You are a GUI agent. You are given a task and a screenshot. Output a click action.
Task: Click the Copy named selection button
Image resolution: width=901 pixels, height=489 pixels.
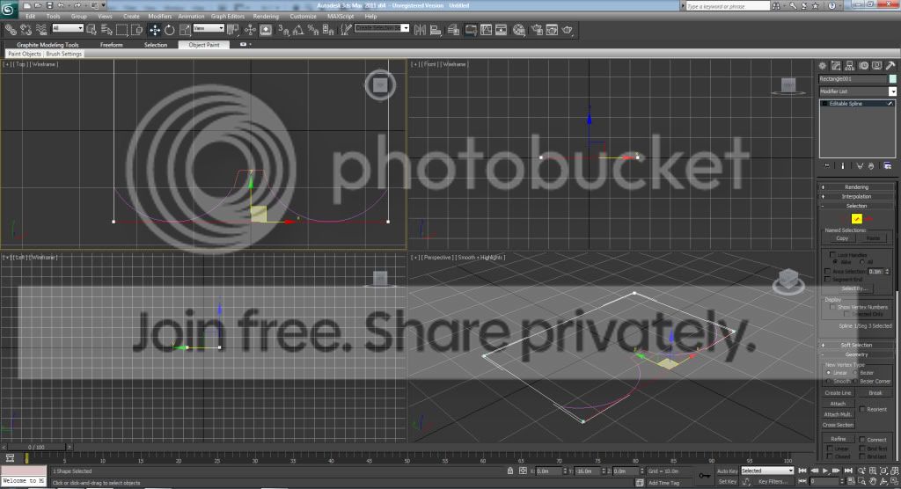click(x=842, y=237)
